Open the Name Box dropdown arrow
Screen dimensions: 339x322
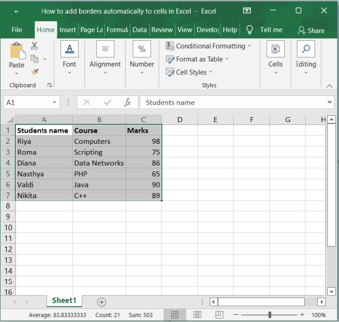pos(54,102)
